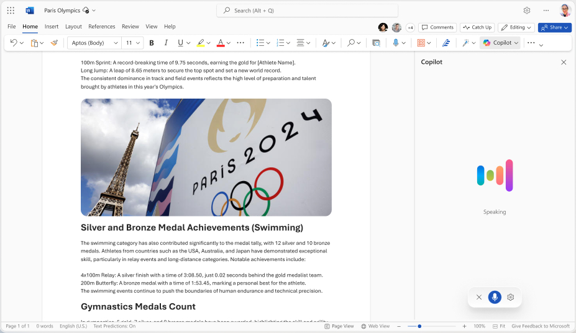The image size is (576, 333).
Task: Switch to the References tab
Action: pos(102,27)
